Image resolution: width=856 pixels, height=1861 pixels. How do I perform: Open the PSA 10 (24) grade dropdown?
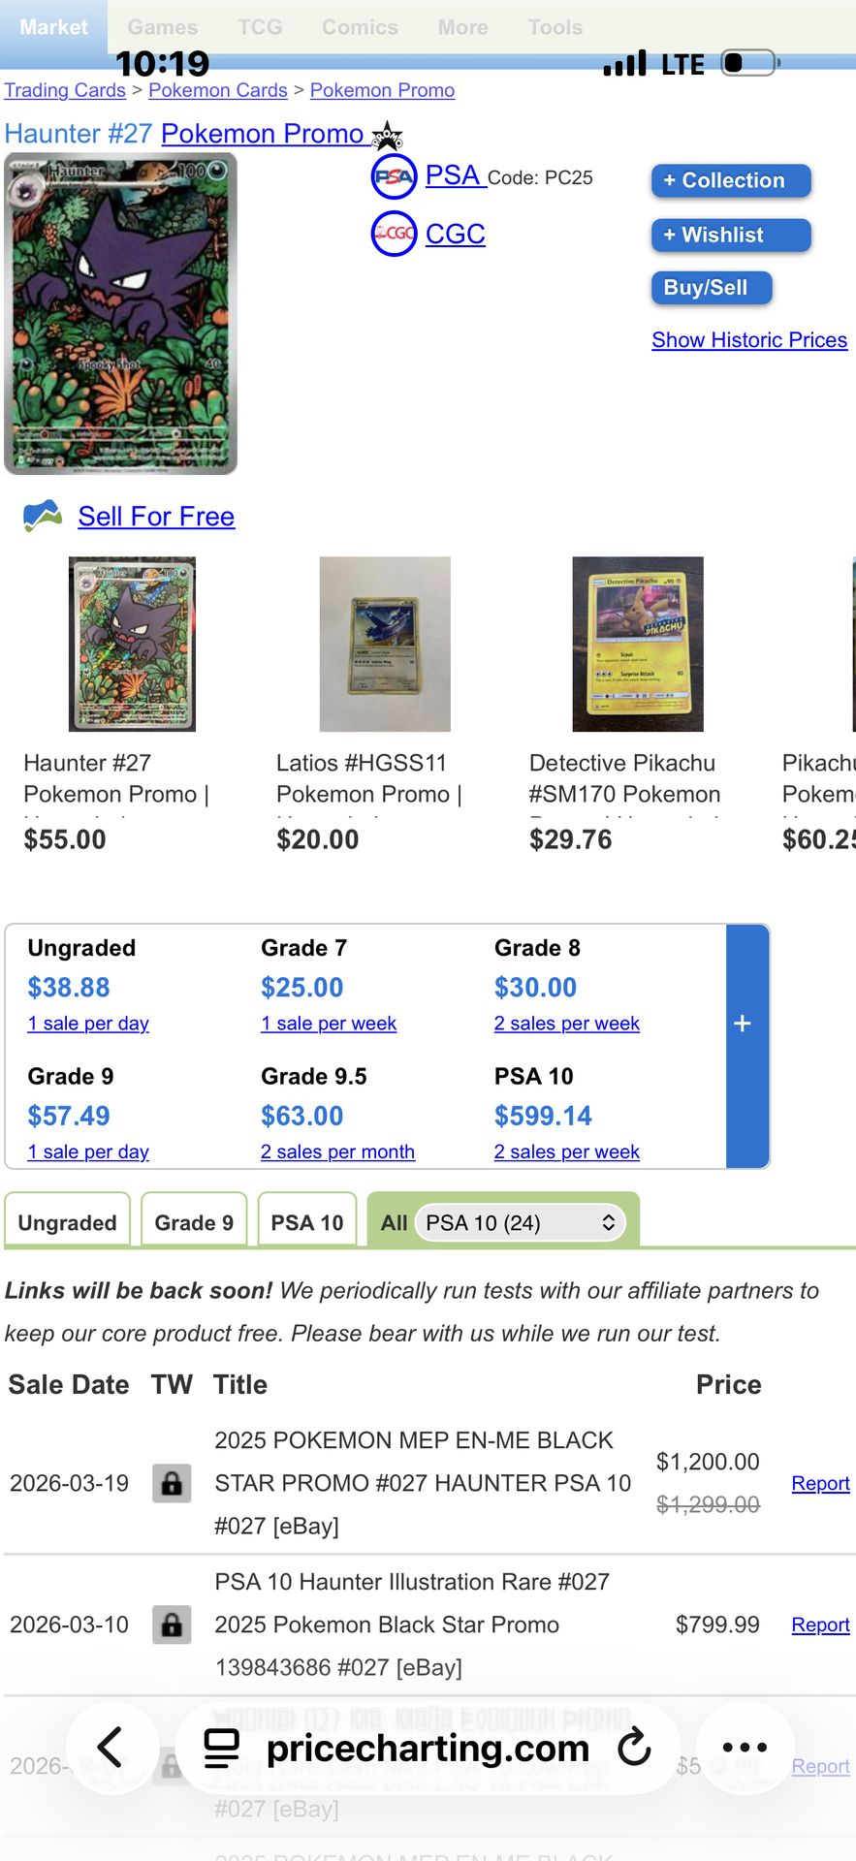tap(521, 1222)
